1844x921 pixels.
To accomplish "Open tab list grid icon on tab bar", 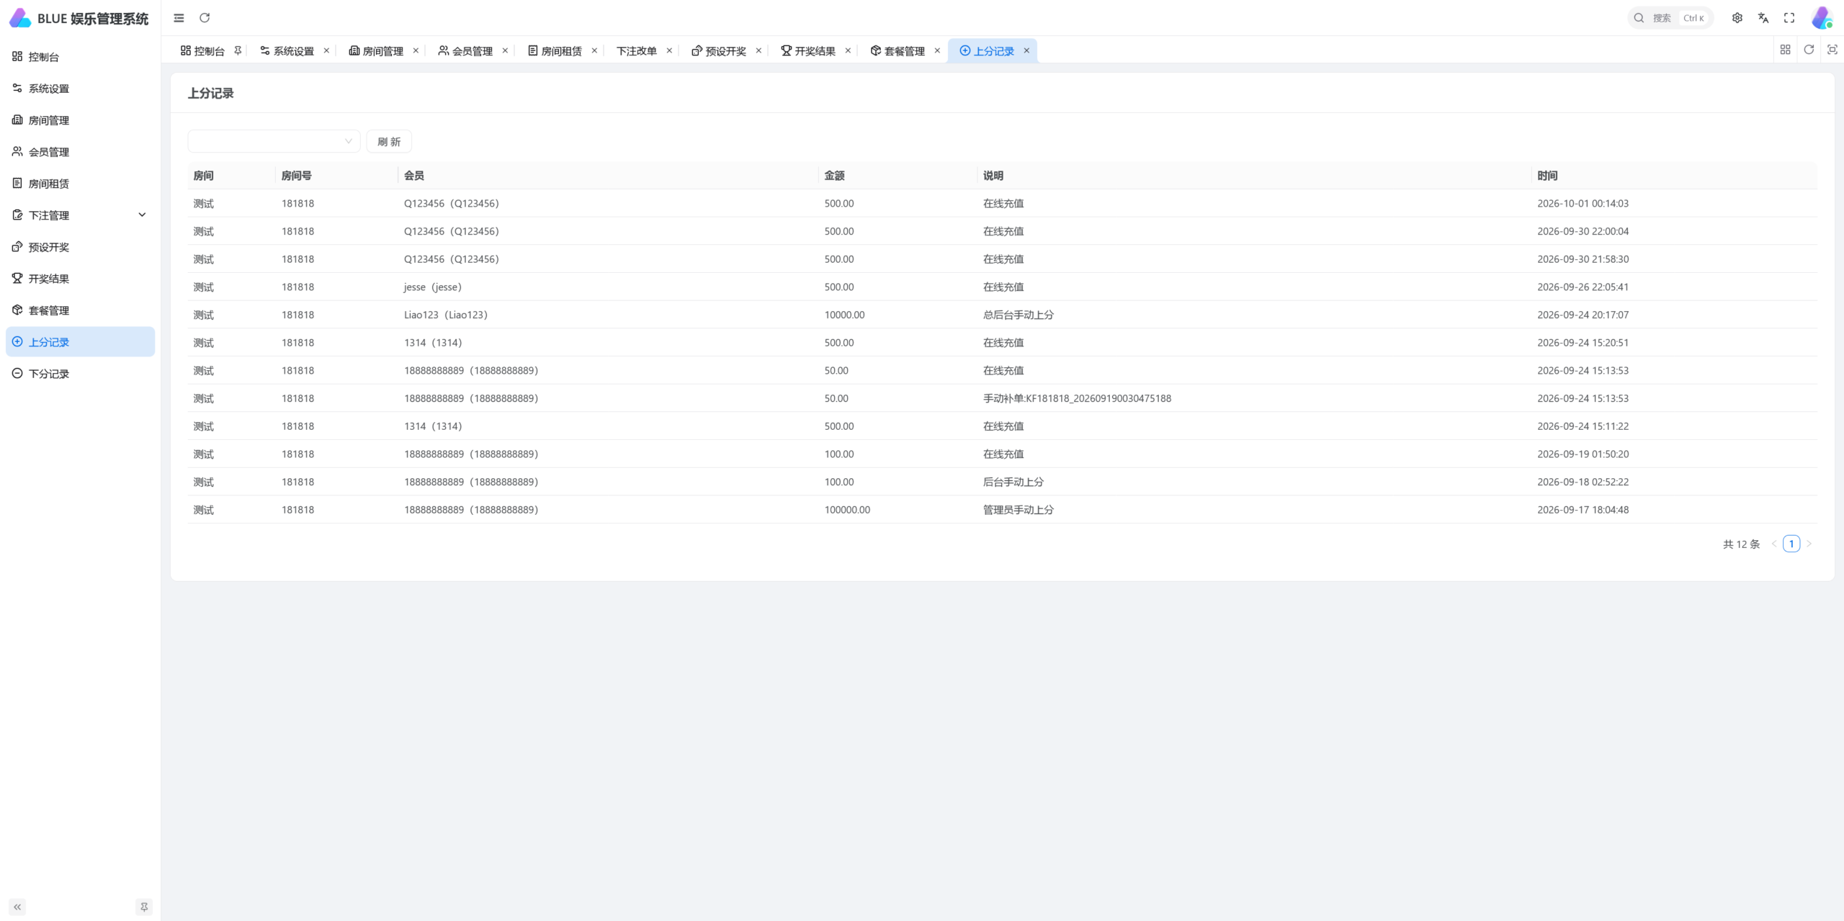I will click(x=1785, y=50).
